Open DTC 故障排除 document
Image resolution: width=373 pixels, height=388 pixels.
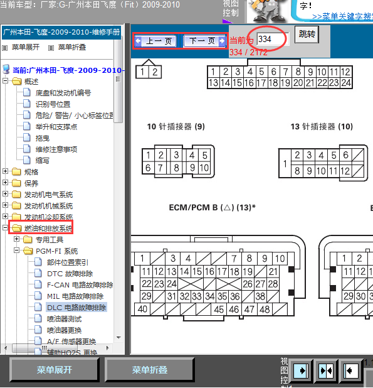[x=70, y=274]
